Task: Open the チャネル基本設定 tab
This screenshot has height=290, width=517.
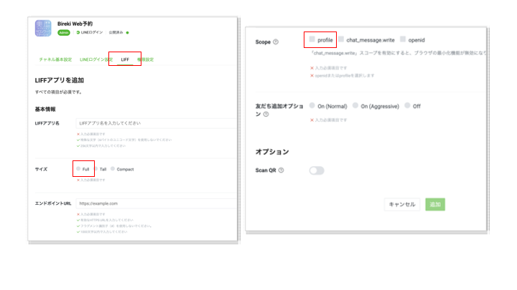Action: [55, 59]
